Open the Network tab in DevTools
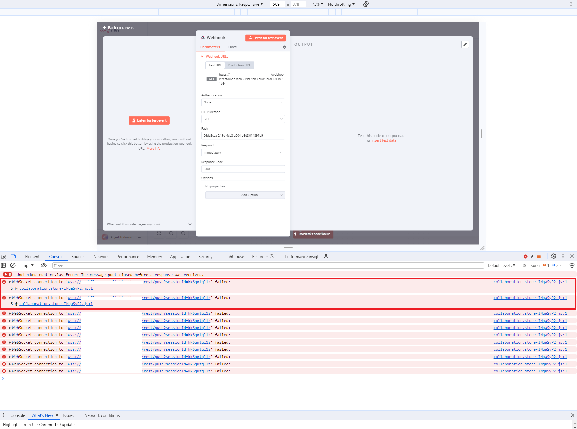Image resolution: width=577 pixels, height=429 pixels. click(x=101, y=257)
